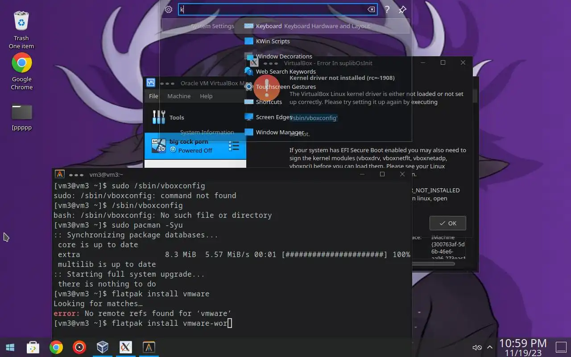This screenshot has width=571, height=357.
Task: Select Keyboard Hardware and Layout result
Action: 285,26
